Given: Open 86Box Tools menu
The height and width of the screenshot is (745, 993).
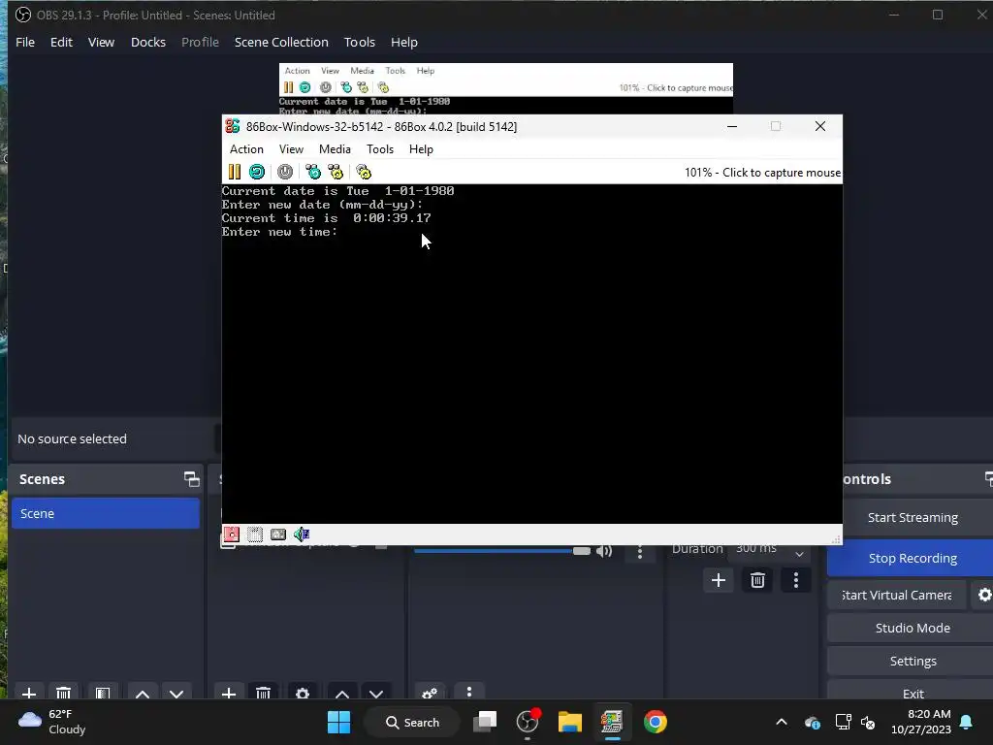Looking at the screenshot, I should click(x=380, y=148).
